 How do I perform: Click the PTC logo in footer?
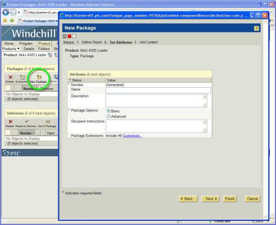point(11,153)
